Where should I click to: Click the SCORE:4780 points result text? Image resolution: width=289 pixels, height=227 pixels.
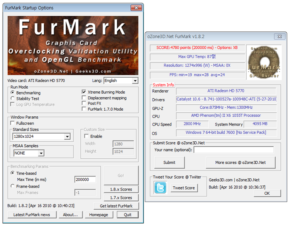coord(197,48)
